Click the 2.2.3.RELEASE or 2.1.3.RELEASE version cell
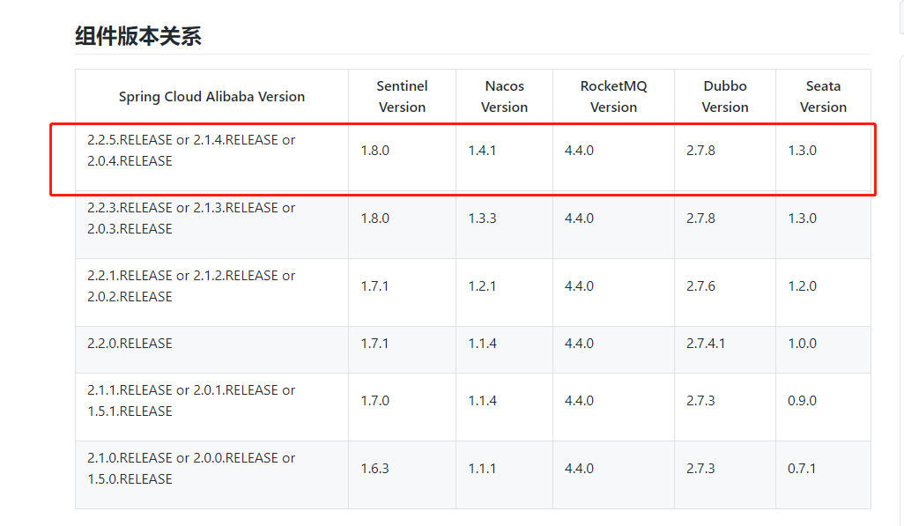The image size is (904, 526). (211, 225)
